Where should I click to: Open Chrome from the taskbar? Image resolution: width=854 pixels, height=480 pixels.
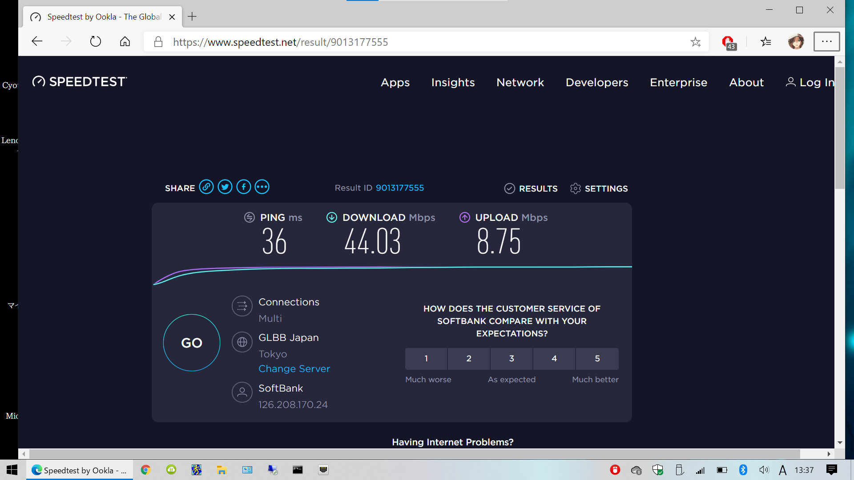point(145,470)
